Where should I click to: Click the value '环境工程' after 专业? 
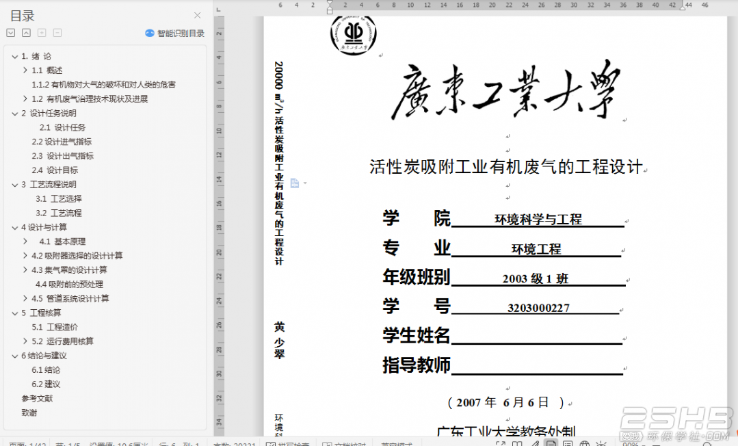(536, 249)
